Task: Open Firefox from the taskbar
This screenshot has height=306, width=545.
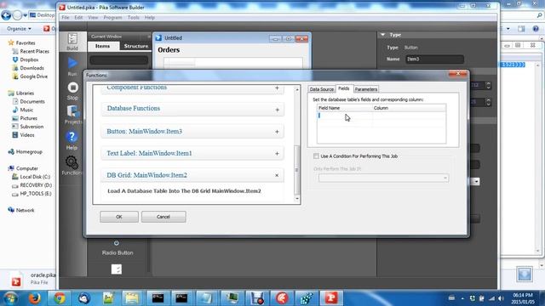Action: (34, 298)
